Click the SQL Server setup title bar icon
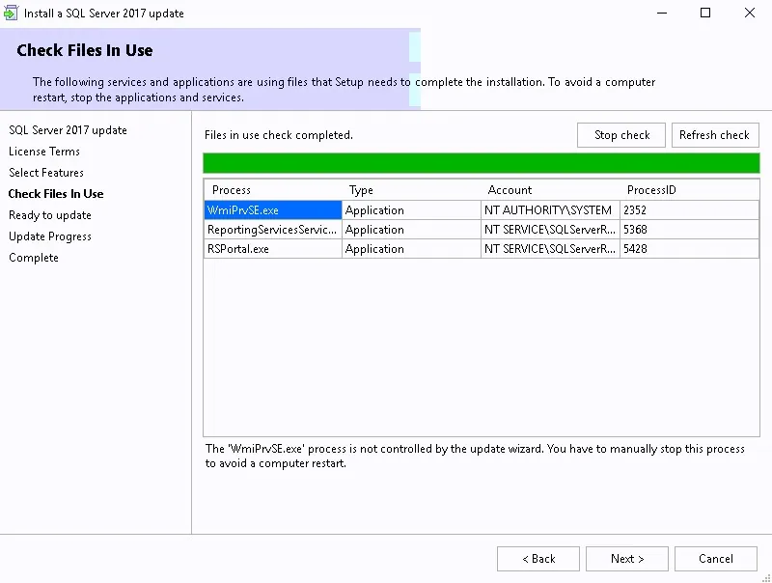 [x=11, y=13]
